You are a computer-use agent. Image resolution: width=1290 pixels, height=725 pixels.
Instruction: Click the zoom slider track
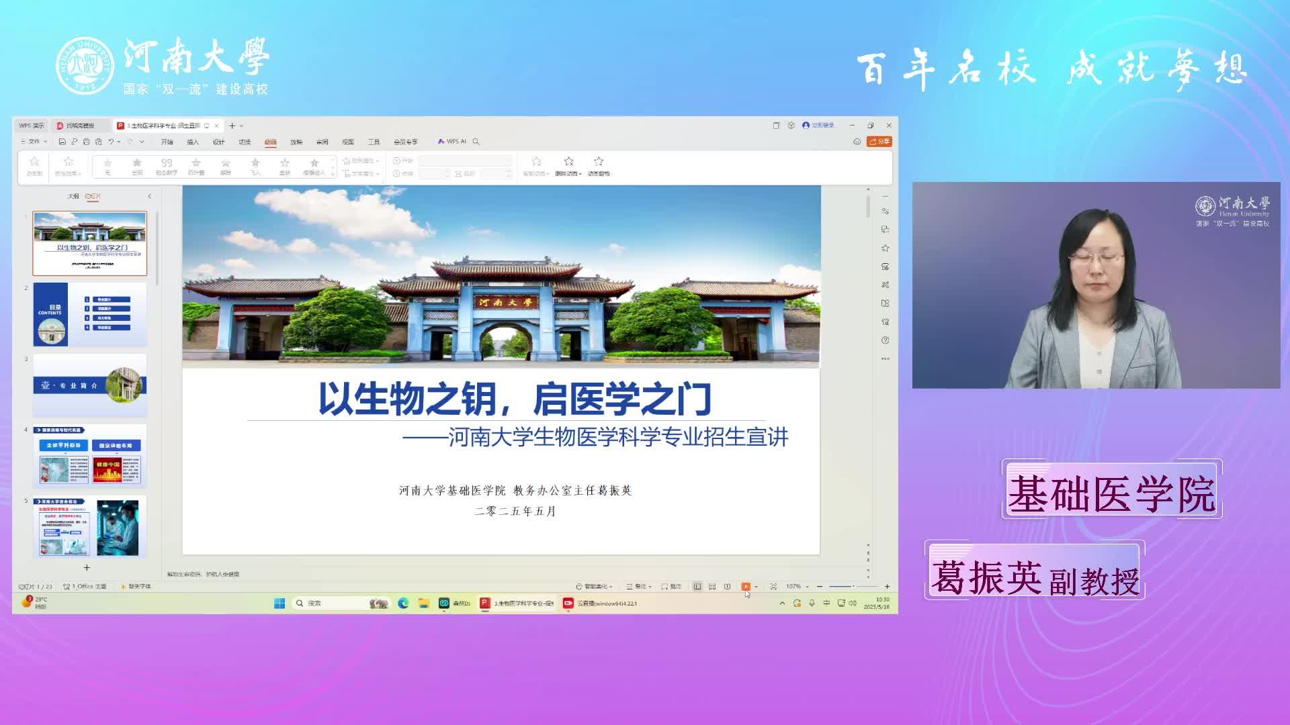853,587
